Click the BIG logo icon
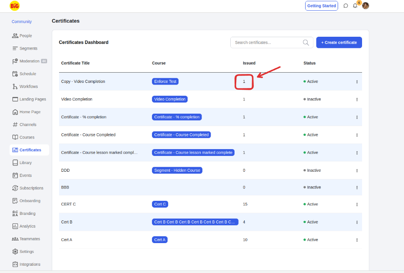This screenshot has height=273, width=404. click(15, 6)
